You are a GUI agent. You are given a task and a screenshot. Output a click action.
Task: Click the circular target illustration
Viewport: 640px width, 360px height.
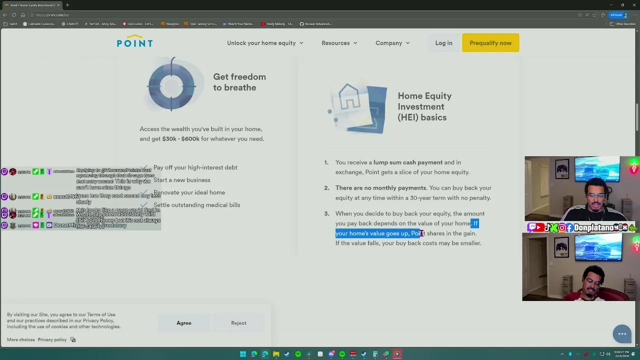click(x=172, y=85)
